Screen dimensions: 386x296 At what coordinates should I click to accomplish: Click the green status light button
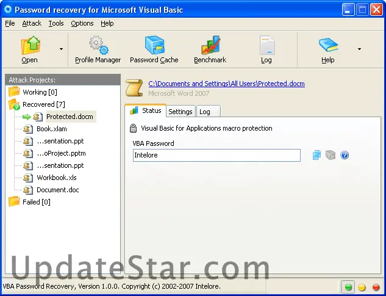tap(348, 287)
